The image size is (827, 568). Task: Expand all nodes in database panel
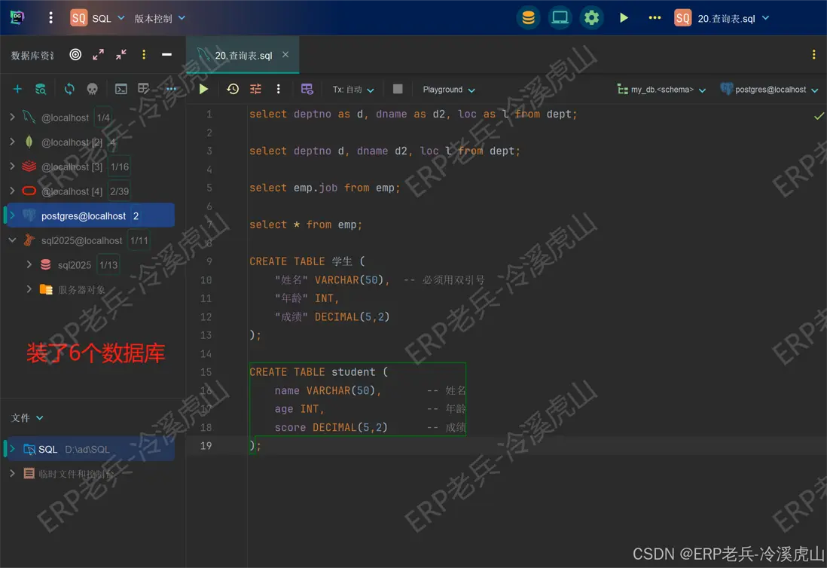point(98,54)
